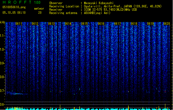This screenshot has width=173, height=110.
Task: Click the 0.7 kHz axis label
Action: (x=2, y=91)
